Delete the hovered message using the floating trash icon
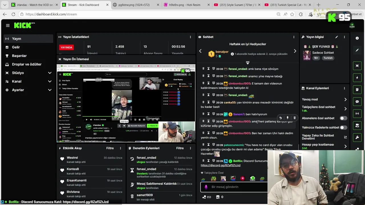 (x=295, y=118)
